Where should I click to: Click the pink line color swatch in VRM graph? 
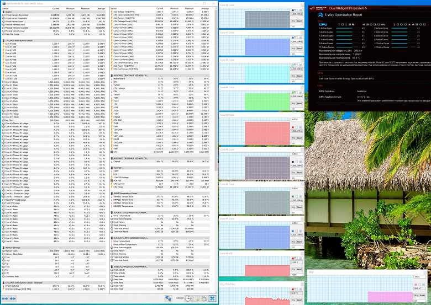(x=416, y=285)
